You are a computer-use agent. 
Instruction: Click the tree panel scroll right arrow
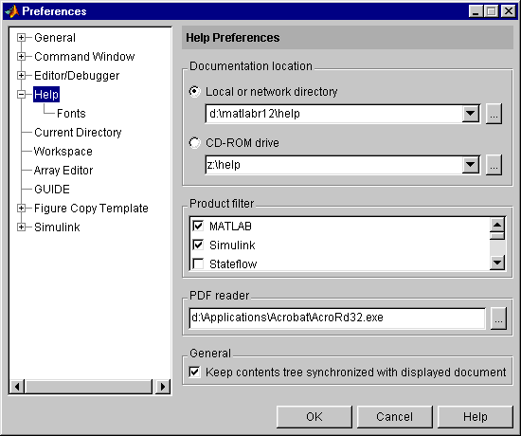pyautogui.click(x=163, y=387)
